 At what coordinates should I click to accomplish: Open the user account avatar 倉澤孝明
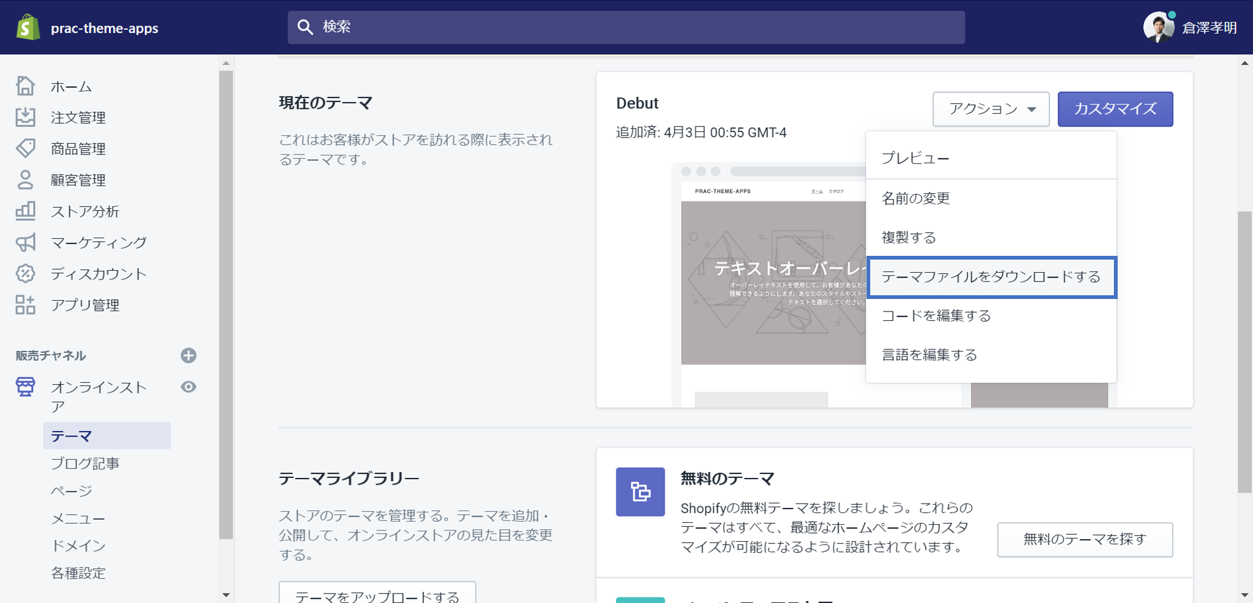1158,28
